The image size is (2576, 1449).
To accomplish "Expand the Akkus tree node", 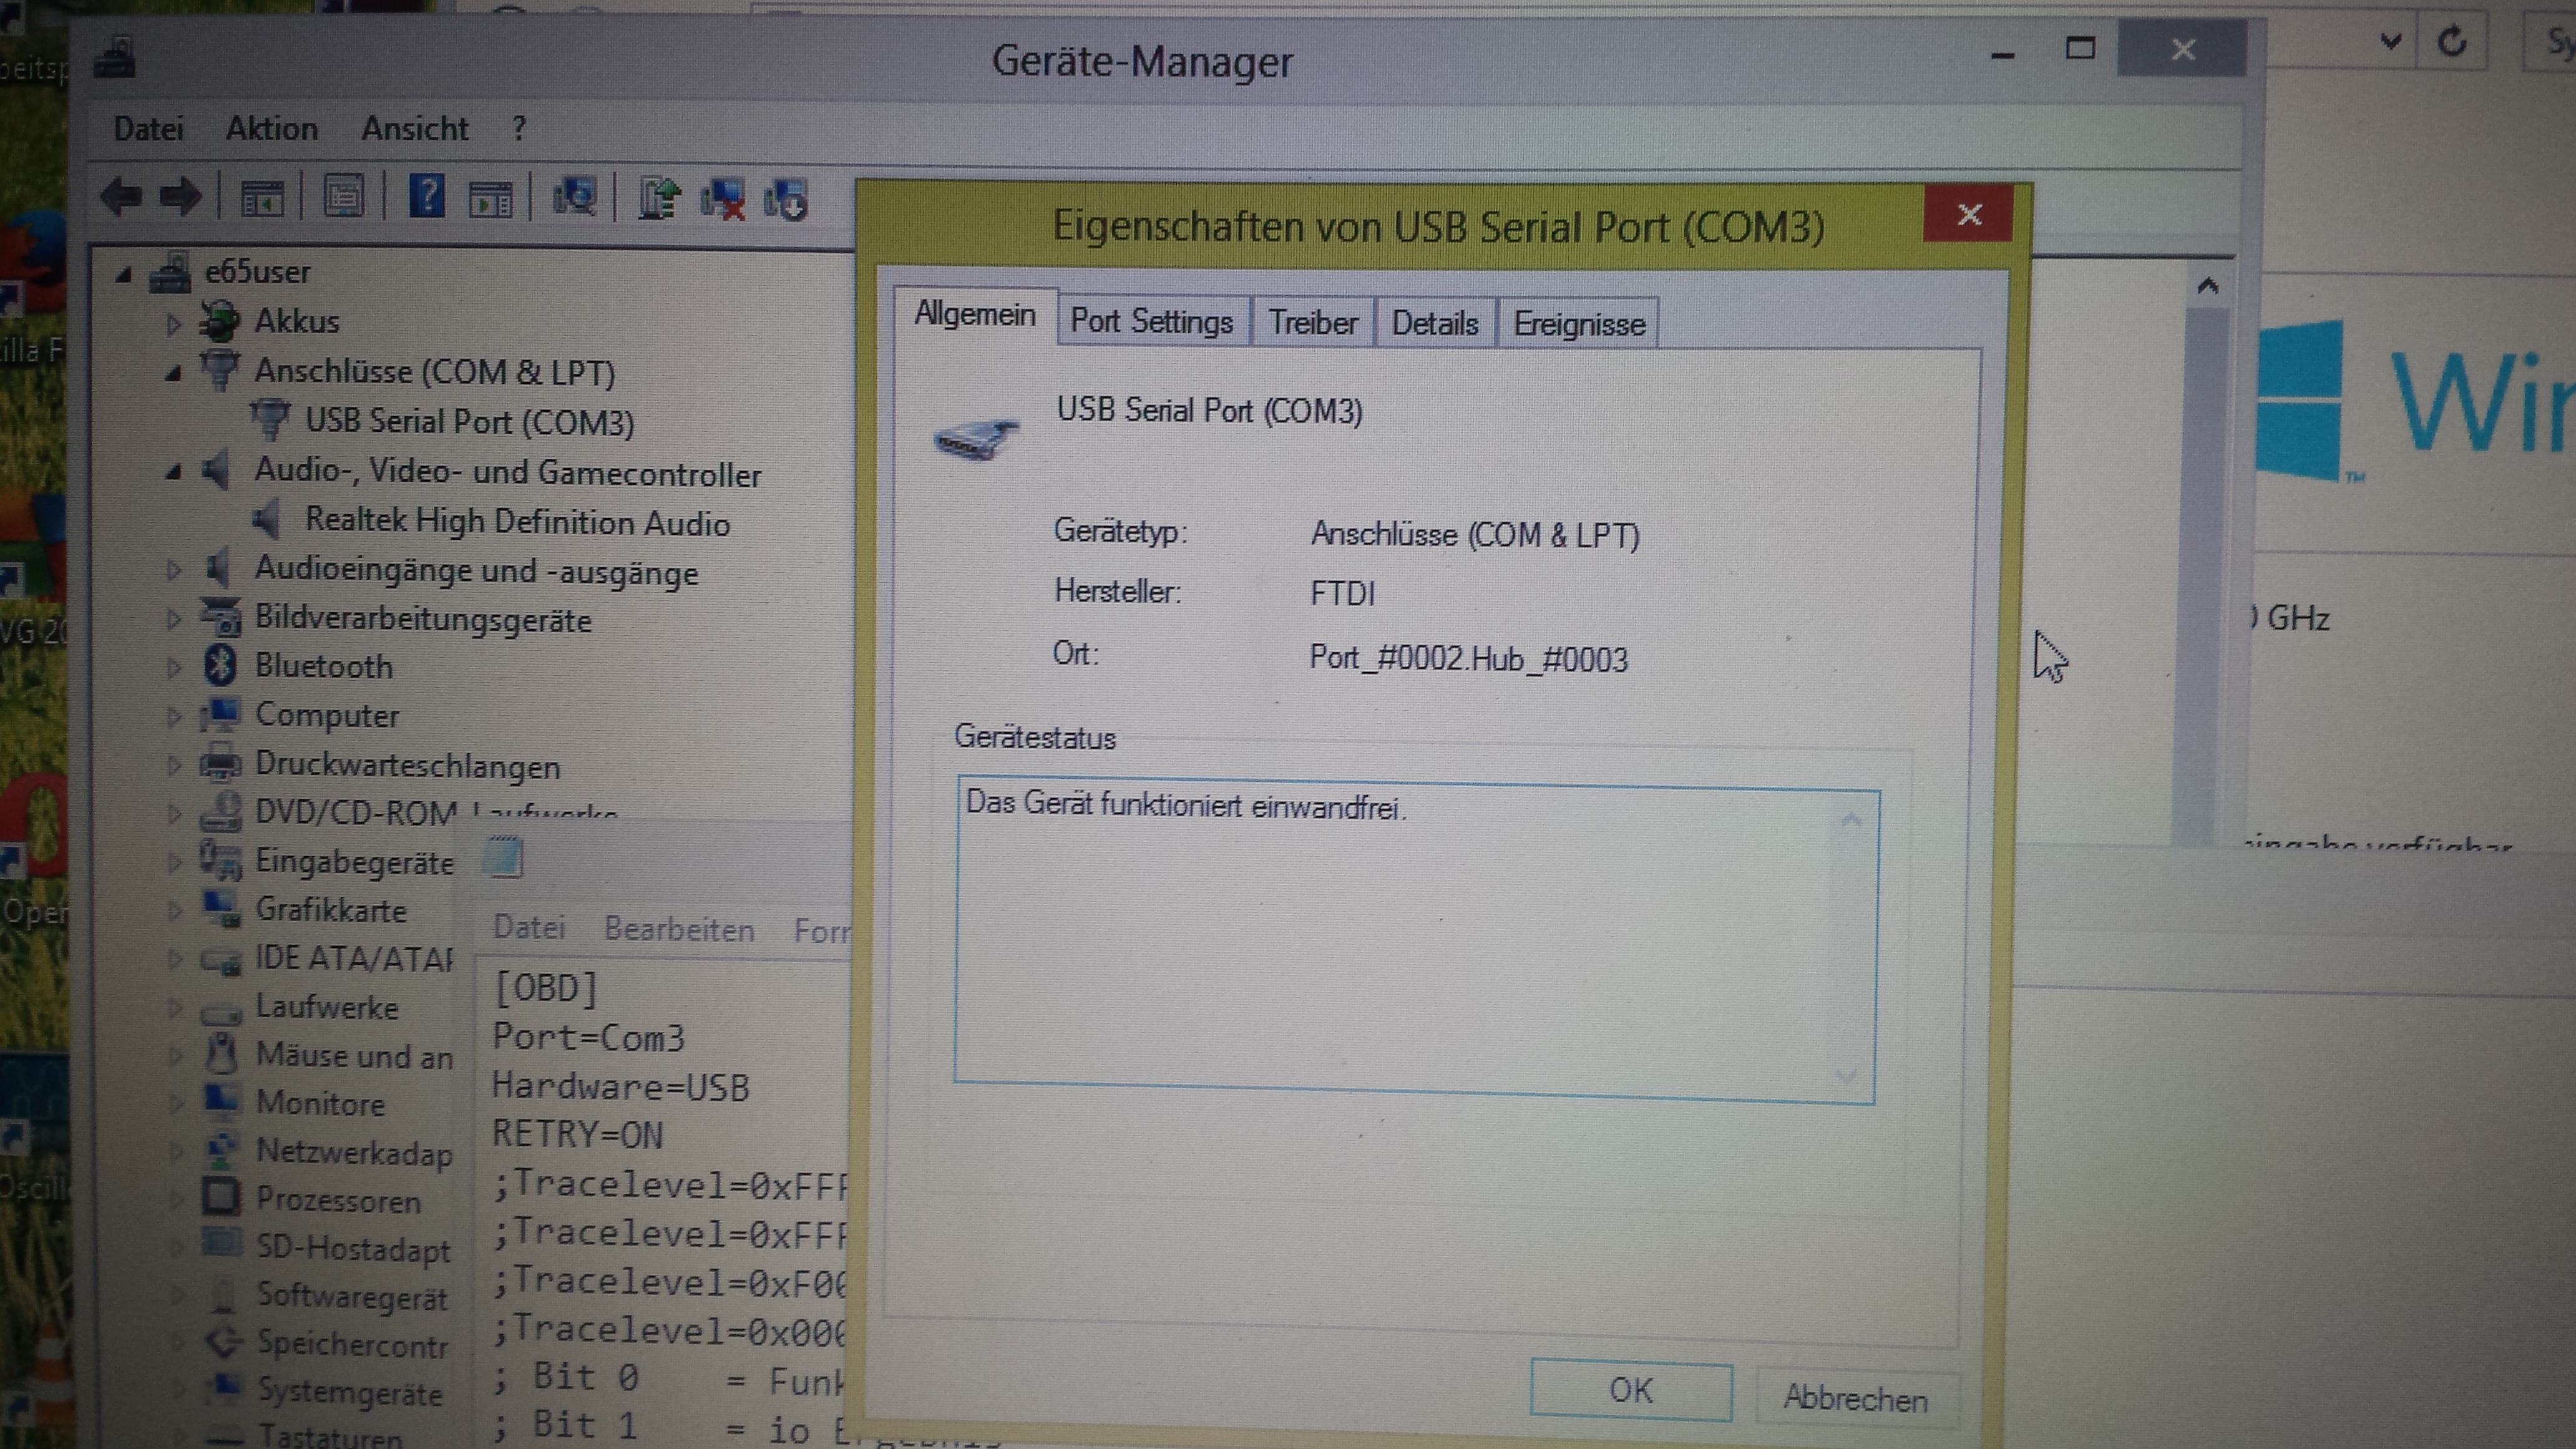I will [173, 323].
